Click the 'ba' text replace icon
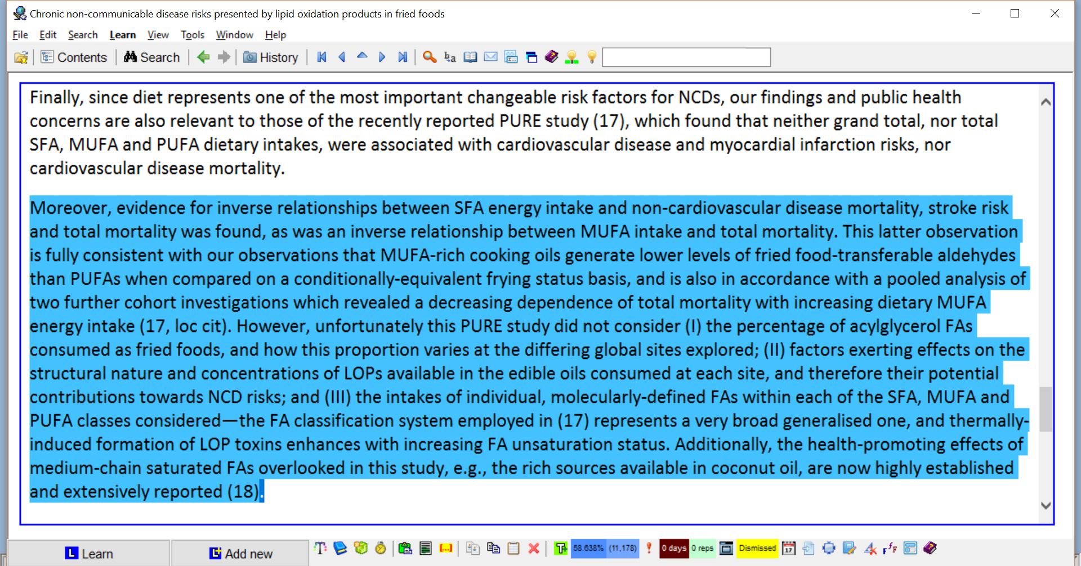 (x=450, y=57)
